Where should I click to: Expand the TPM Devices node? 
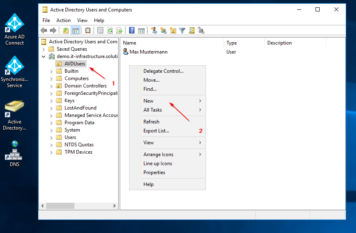tap(51, 152)
